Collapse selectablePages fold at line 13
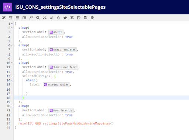Image resolution: width=189 pixels, height=140 pixels. pos(12,76)
